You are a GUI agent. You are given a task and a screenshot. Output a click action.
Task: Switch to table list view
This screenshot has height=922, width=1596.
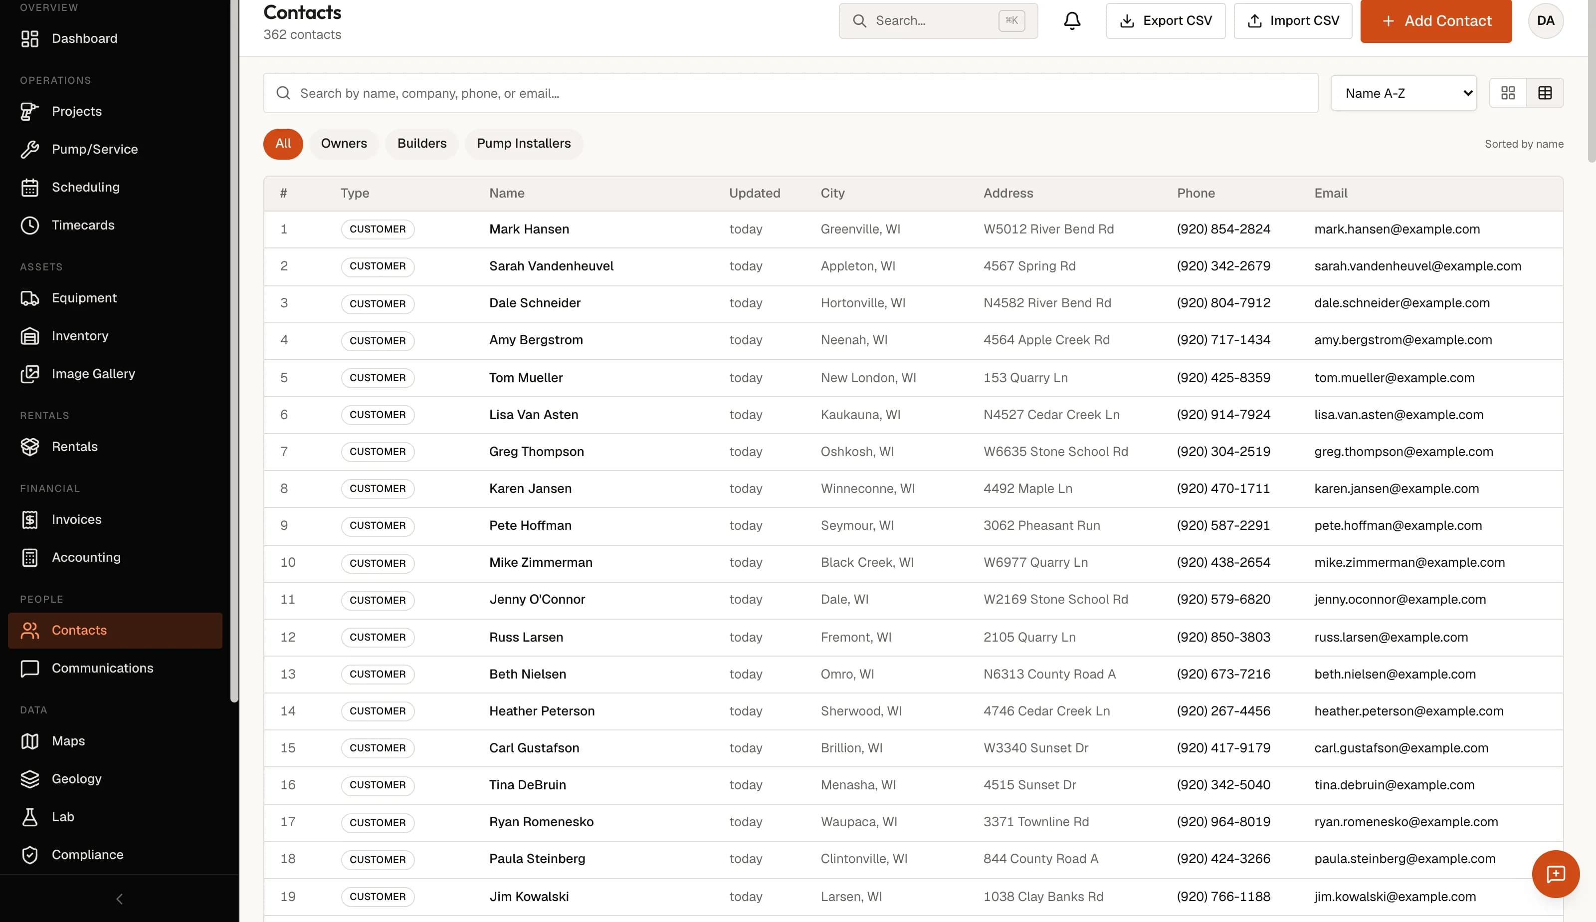[x=1545, y=93]
